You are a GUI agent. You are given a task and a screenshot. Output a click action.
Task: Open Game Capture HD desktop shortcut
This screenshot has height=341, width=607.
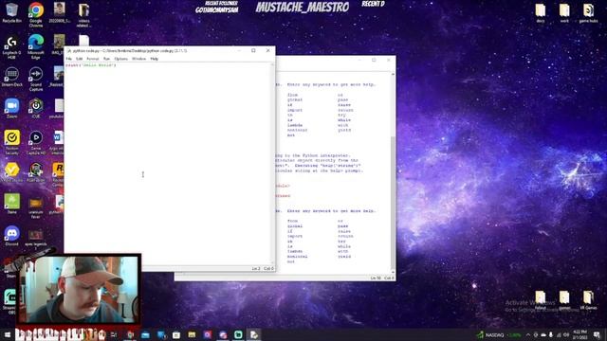click(x=36, y=143)
